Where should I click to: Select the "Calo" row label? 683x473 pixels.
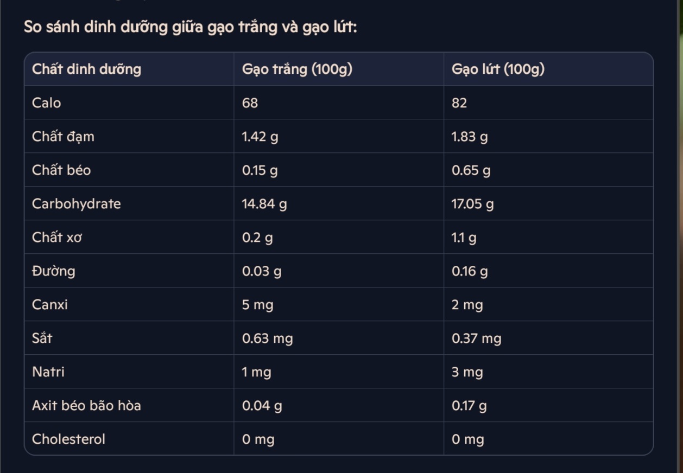tap(47, 103)
